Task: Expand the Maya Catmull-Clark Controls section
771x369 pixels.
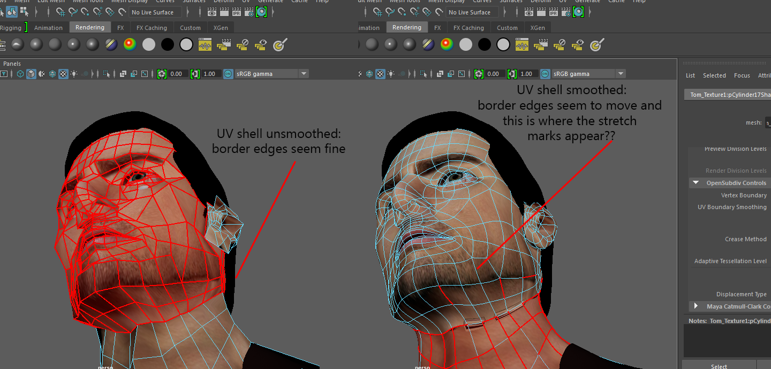Action: click(x=696, y=306)
